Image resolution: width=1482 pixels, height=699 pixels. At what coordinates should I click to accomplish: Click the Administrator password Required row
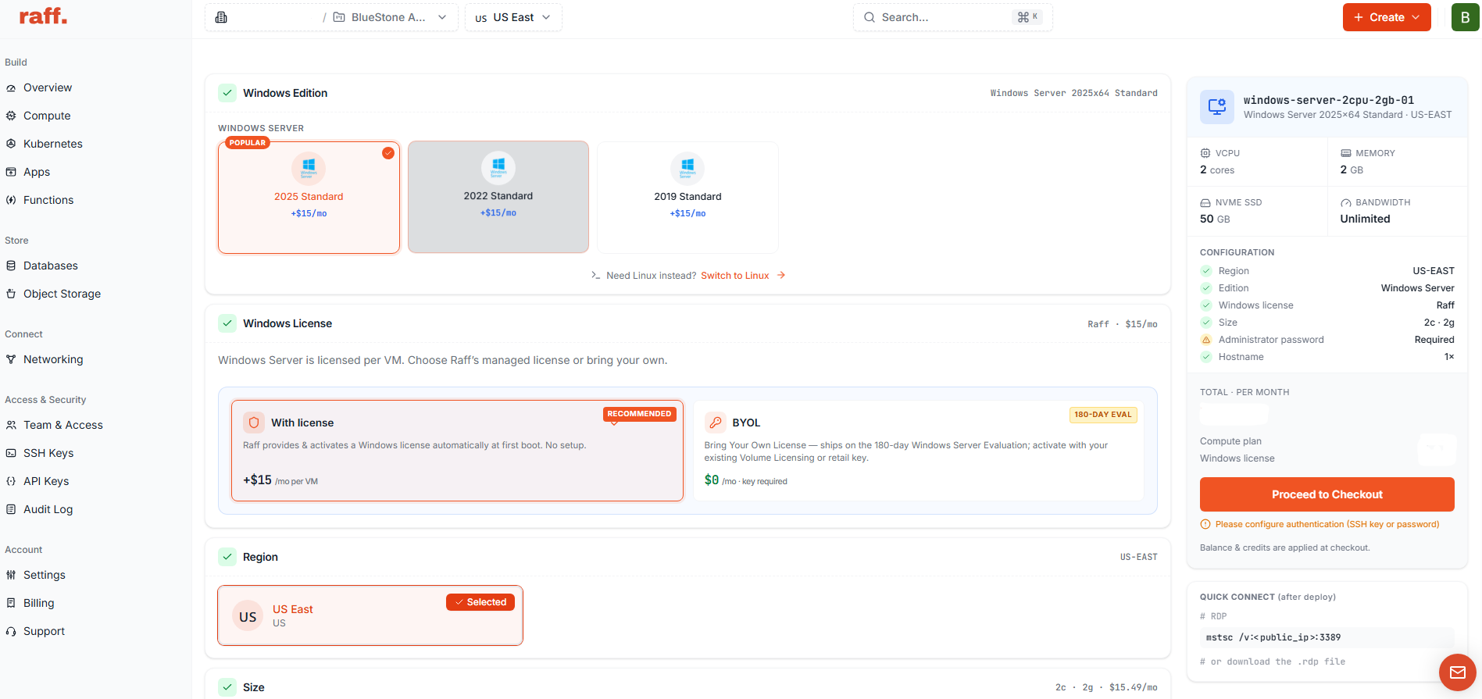coord(1327,340)
